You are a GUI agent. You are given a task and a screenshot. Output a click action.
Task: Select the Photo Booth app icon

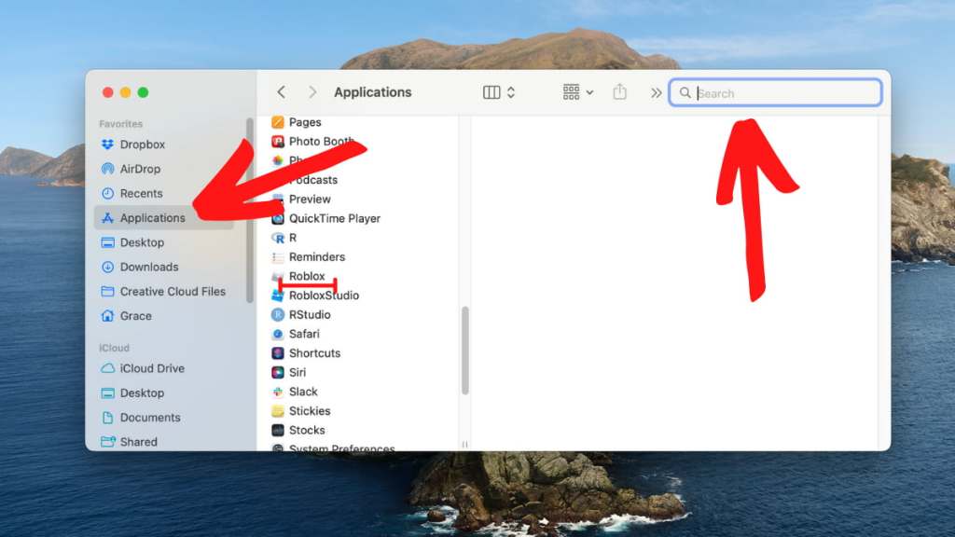[278, 142]
